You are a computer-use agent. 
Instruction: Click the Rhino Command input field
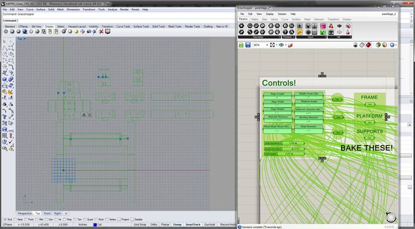point(126,21)
